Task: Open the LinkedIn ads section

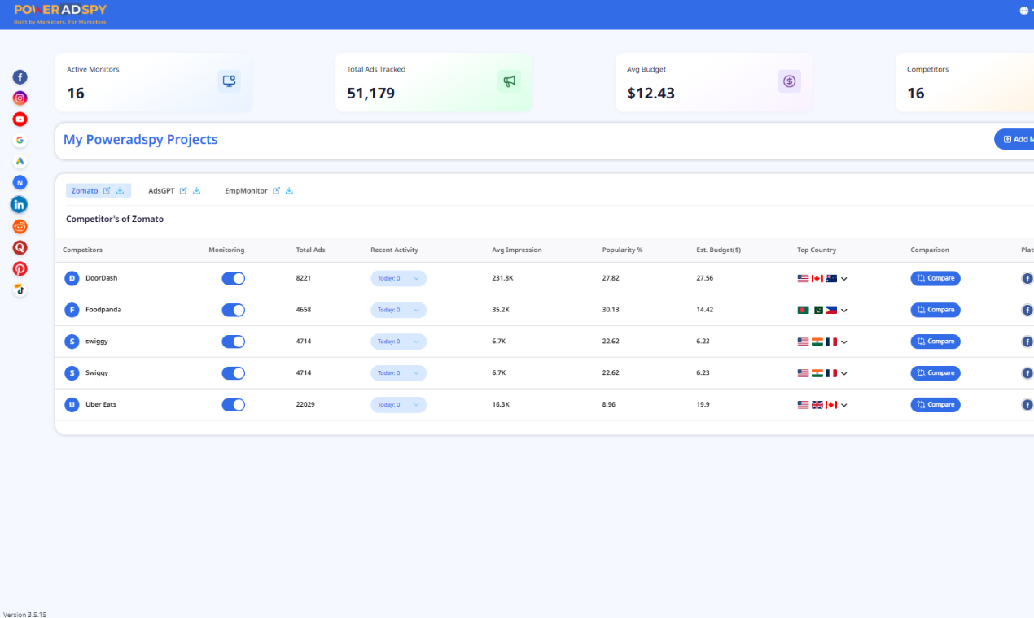Action: [x=20, y=204]
